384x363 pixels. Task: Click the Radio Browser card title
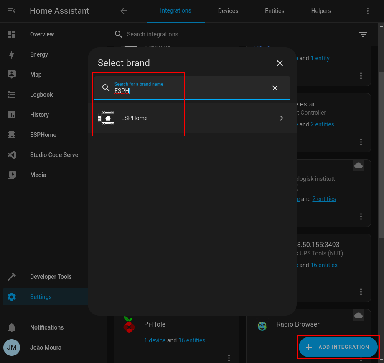(x=298, y=324)
